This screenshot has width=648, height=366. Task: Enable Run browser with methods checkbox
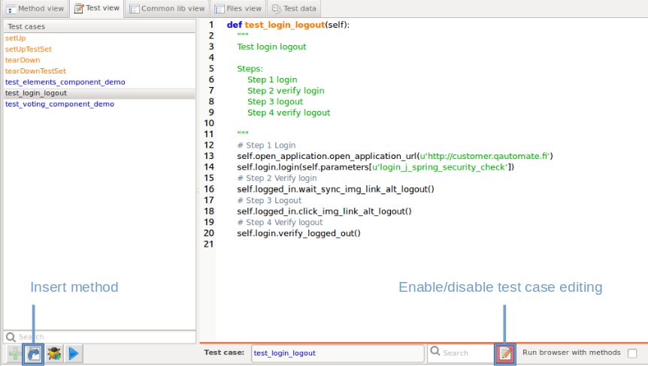632,353
